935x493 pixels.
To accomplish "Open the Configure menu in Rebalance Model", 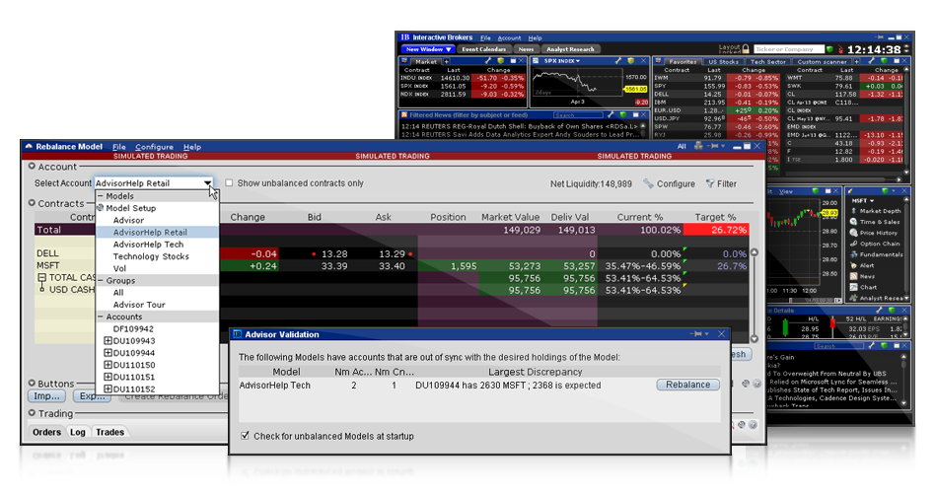I will click(154, 147).
